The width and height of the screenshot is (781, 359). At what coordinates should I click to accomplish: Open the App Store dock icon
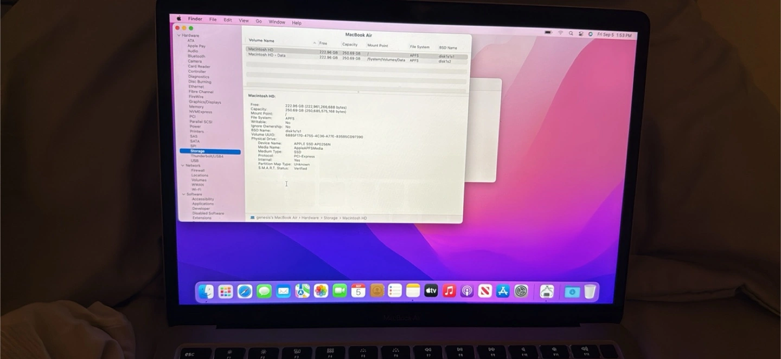(x=503, y=291)
